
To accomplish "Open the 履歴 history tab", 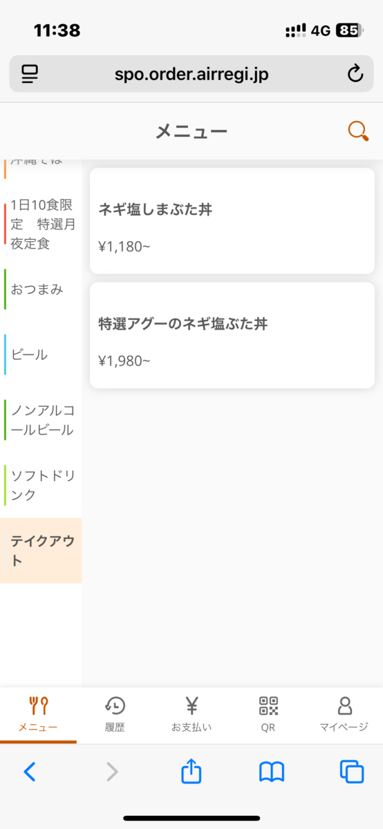I will (115, 714).
